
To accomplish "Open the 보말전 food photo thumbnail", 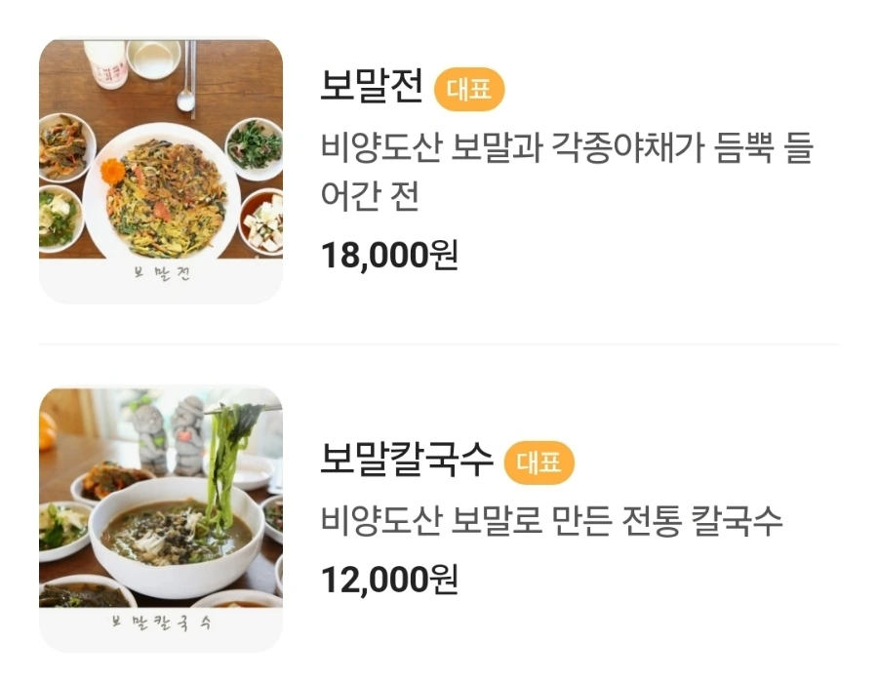I will pos(161,171).
